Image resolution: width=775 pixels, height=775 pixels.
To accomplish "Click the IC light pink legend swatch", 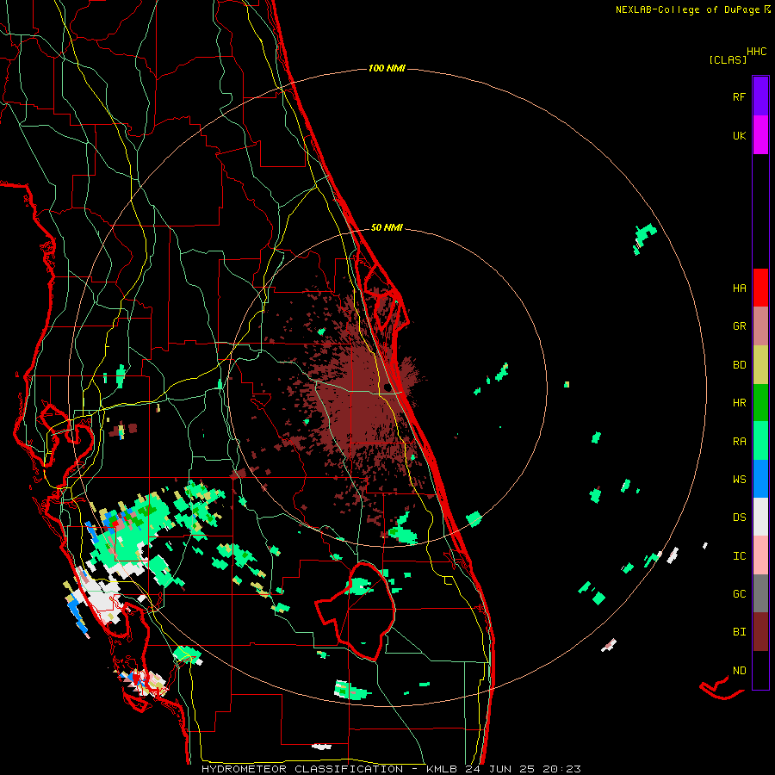I will [x=760, y=555].
